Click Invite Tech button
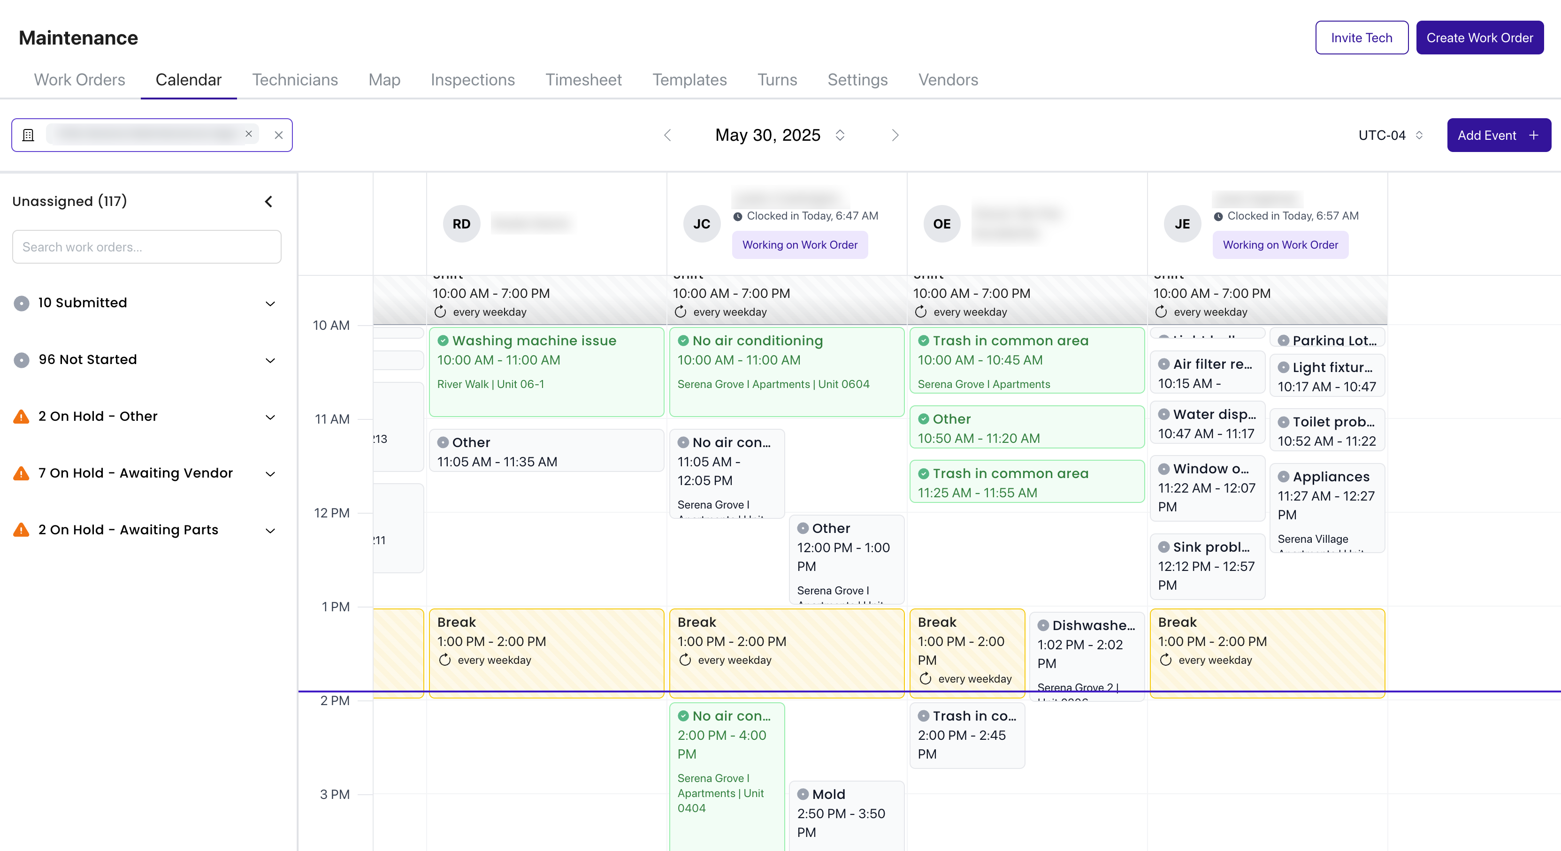This screenshot has height=851, width=1561. click(x=1362, y=38)
